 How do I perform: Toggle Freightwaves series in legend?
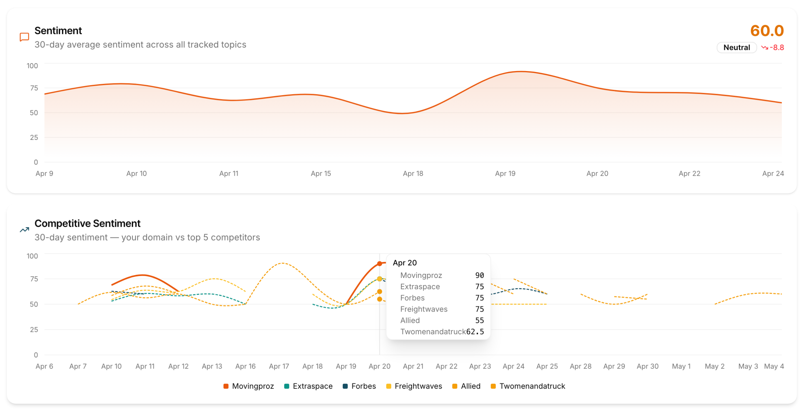point(414,386)
